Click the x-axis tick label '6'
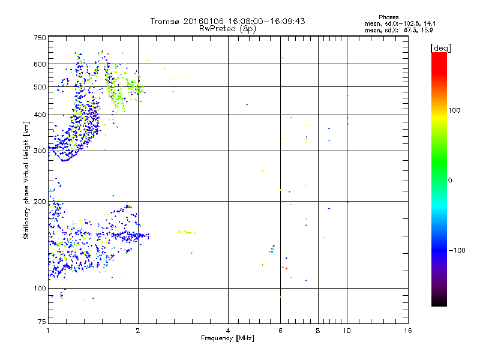 (280, 331)
